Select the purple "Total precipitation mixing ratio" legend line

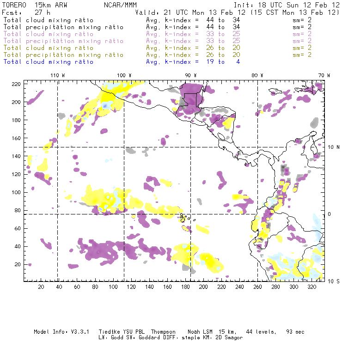pyautogui.click(x=63, y=41)
